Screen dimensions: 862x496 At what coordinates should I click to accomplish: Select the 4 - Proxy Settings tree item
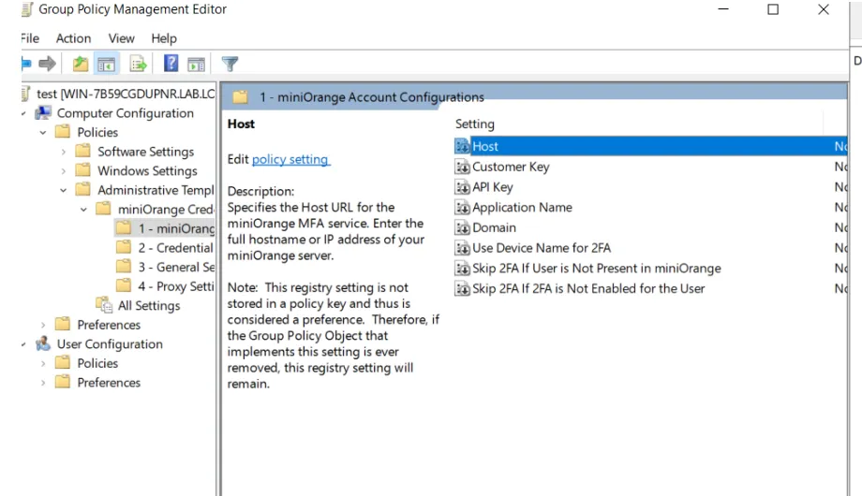point(175,286)
